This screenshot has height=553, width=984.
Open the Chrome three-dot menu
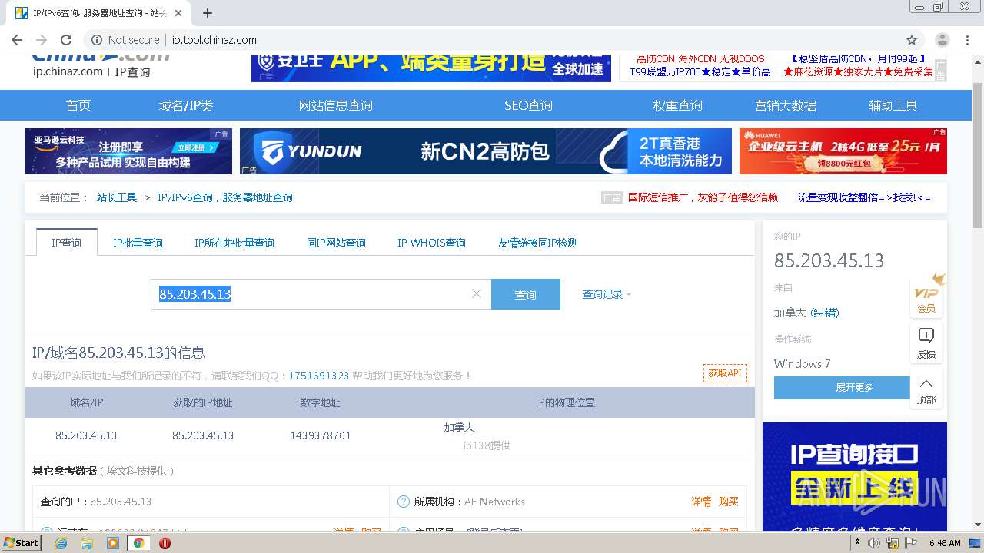coord(967,40)
